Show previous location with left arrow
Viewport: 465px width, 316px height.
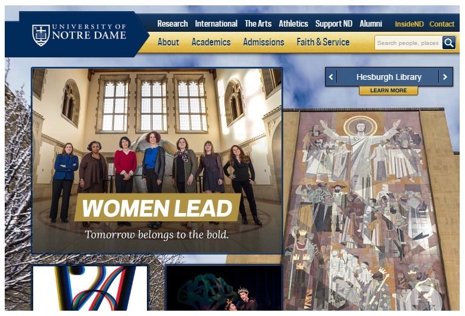click(x=331, y=77)
